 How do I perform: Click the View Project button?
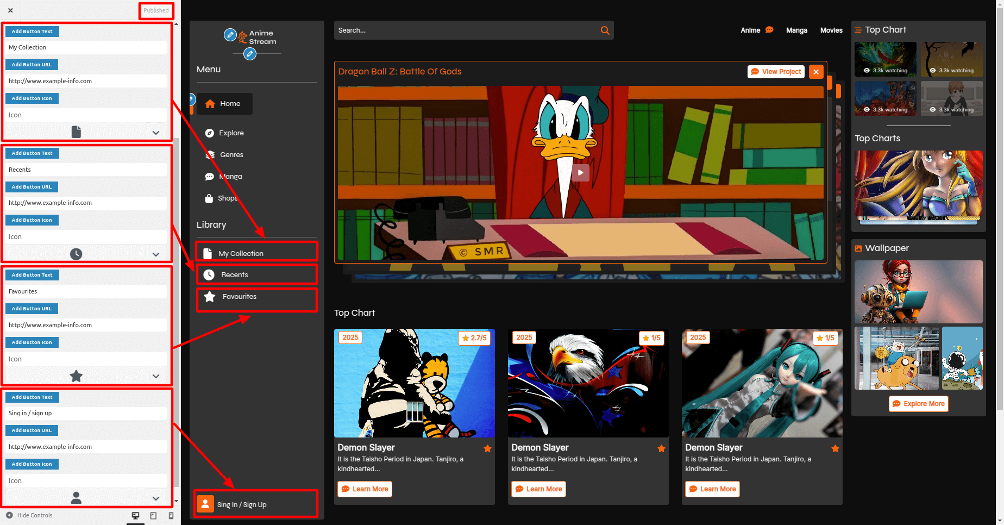point(776,72)
